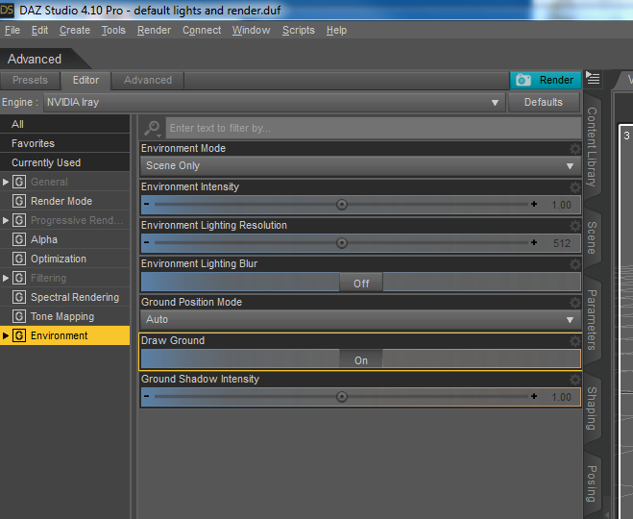Open the pane options menu icon
This screenshot has height=519, width=633.
[x=593, y=78]
